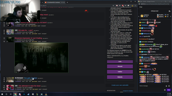Upvote 'Streamers impression of Just Chatting' post
172x96 pixels.
click(4, 38)
